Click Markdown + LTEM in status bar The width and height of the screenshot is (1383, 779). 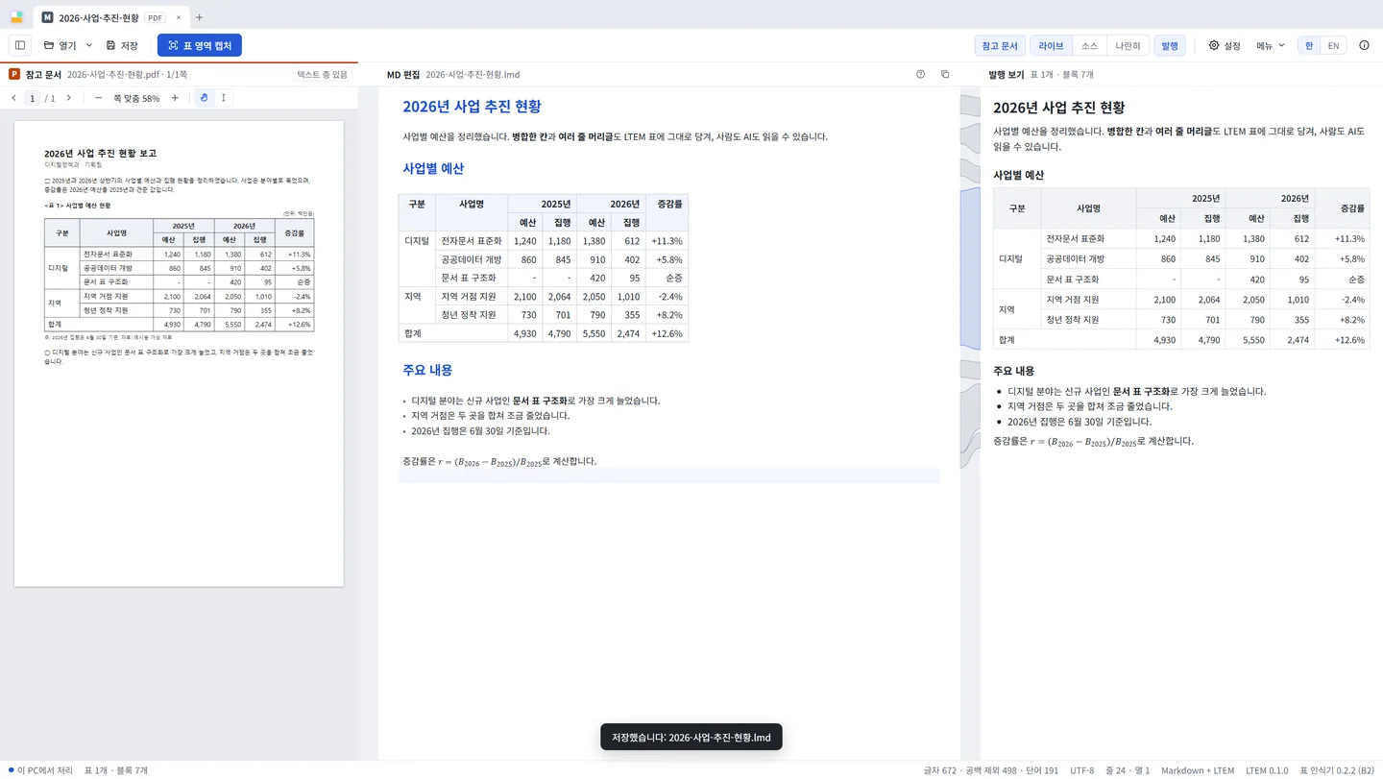click(1198, 770)
